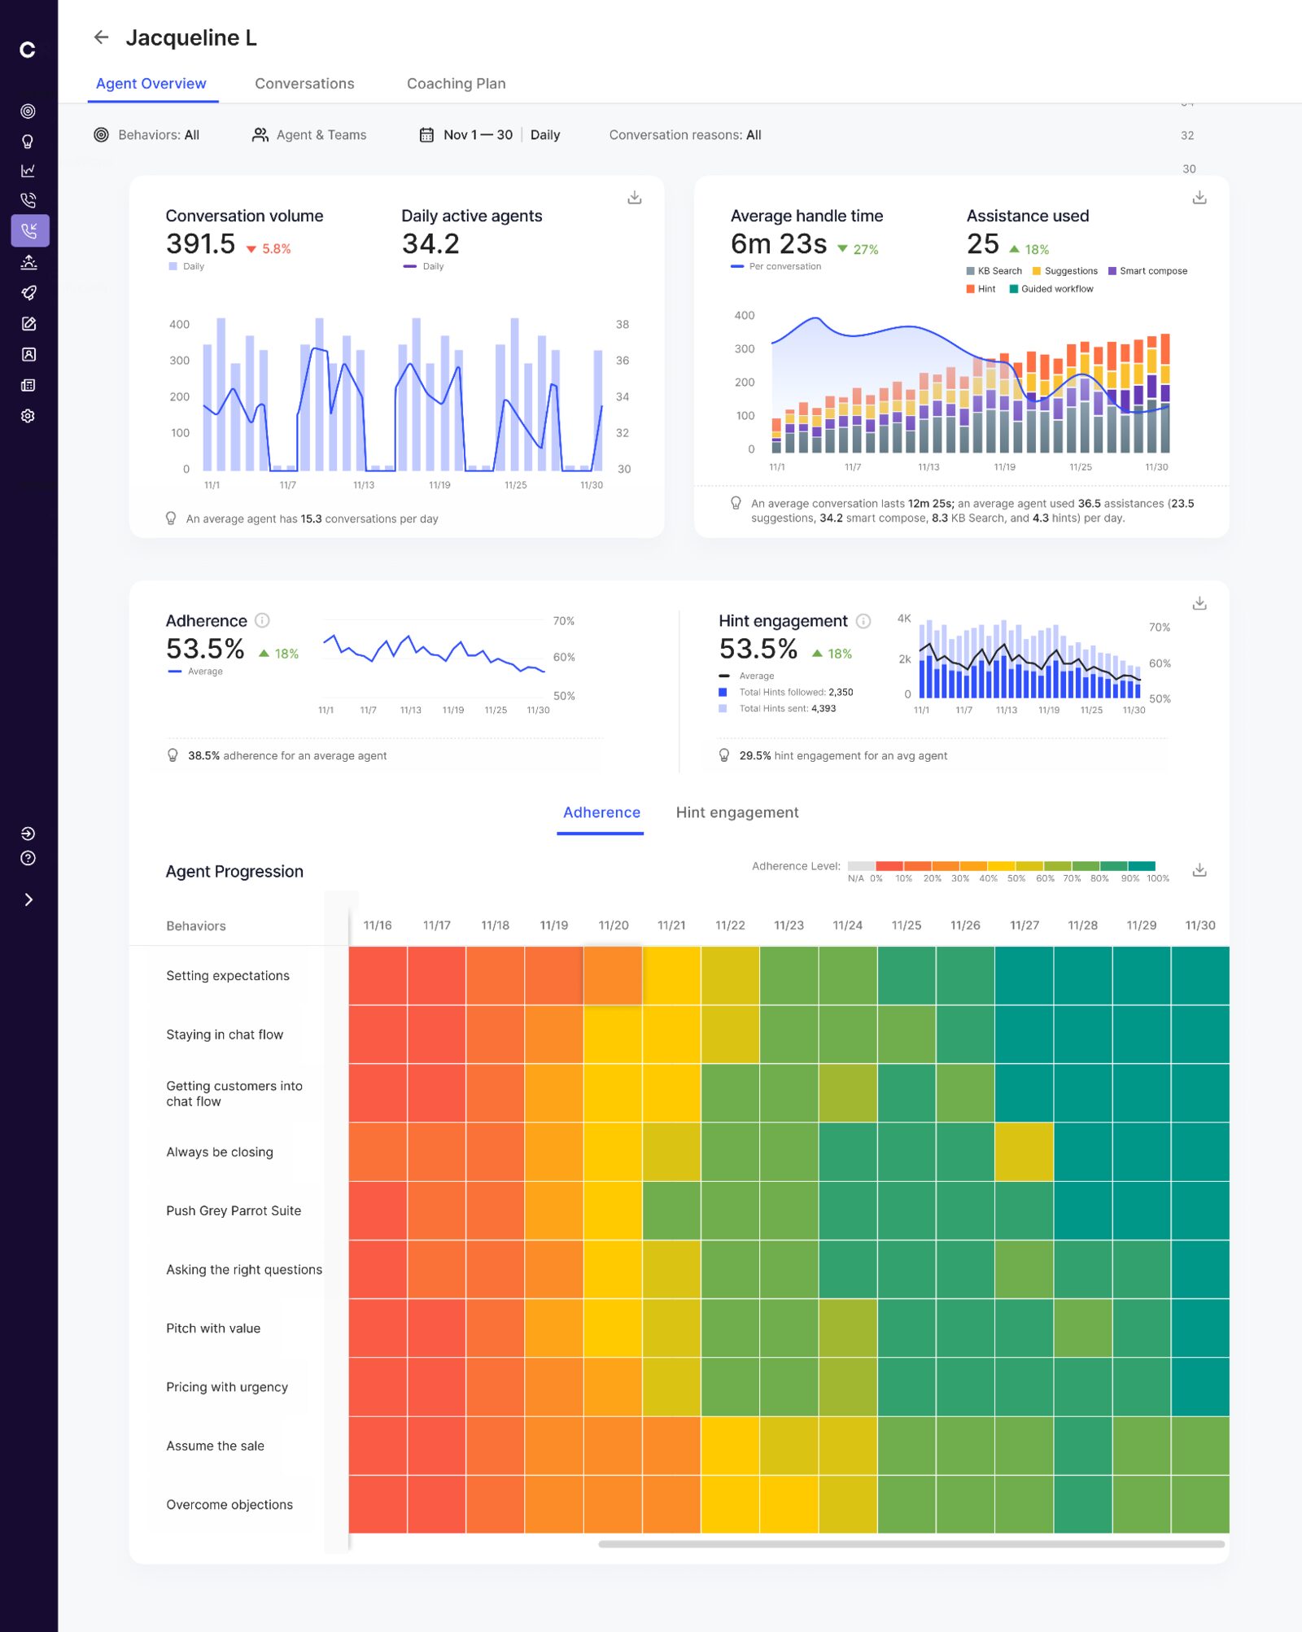1302x1632 pixels.
Task: Click the people icon beside Agent & Teams
Action: 260,135
